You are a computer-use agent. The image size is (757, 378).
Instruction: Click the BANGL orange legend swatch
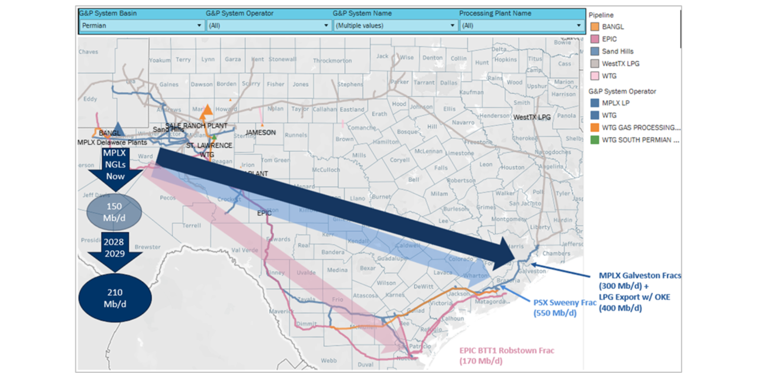pos(595,27)
